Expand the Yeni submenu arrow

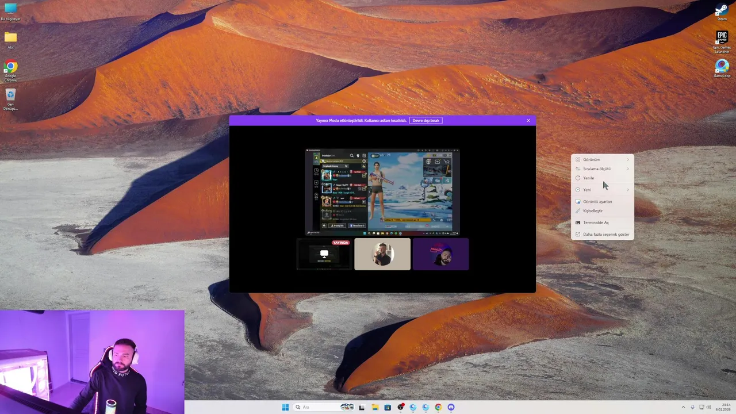pos(628,190)
